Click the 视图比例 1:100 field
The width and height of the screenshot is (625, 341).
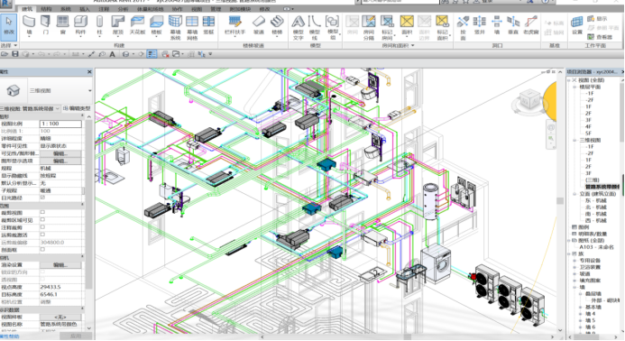click(60, 124)
